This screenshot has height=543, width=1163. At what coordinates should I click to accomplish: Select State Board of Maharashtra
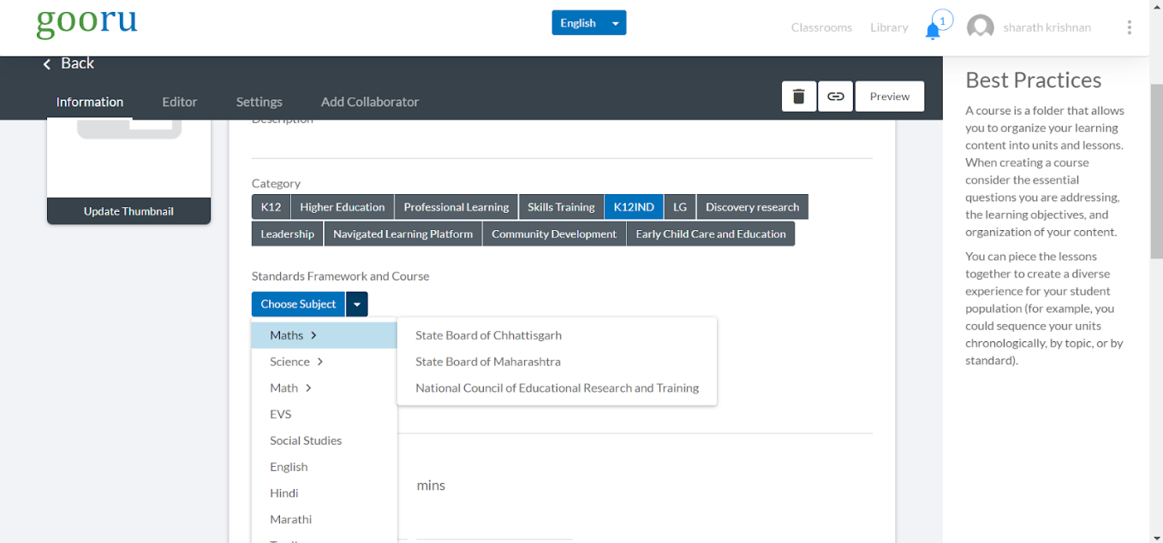click(x=488, y=362)
